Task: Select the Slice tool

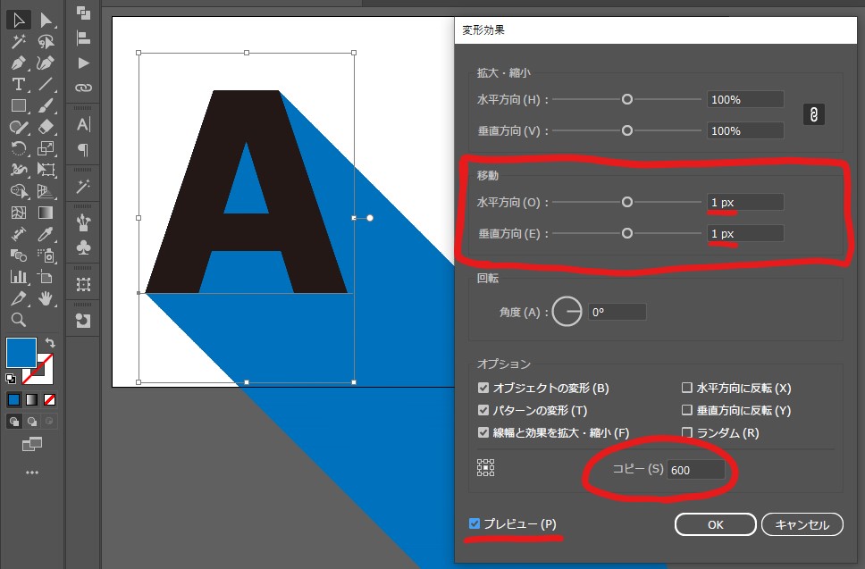Action: [18, 298]
